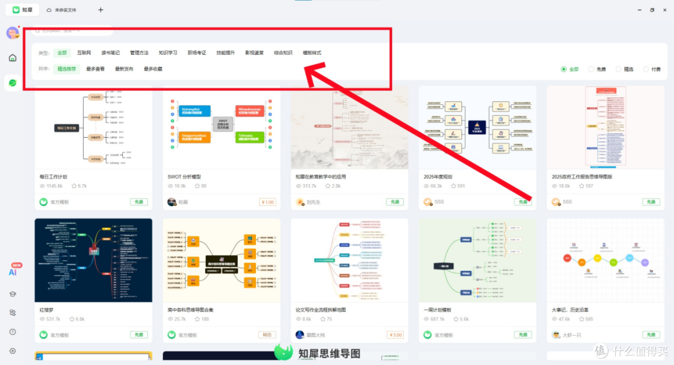
Task: Click the star icon on 一周计划模板
Action: tap(456, 319)
